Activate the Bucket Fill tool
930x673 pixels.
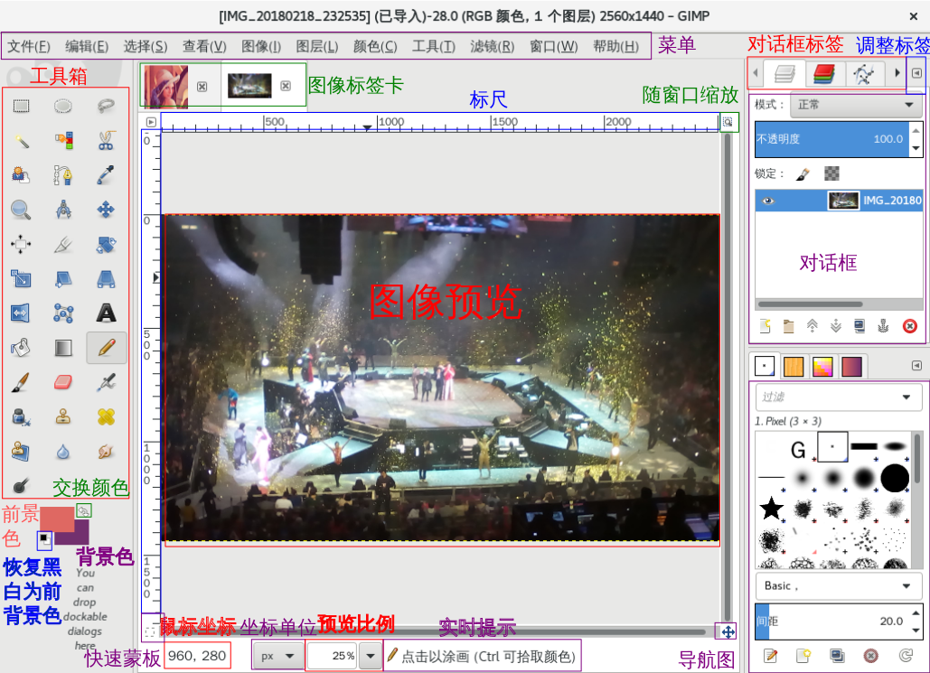click(x=21, y=347)
